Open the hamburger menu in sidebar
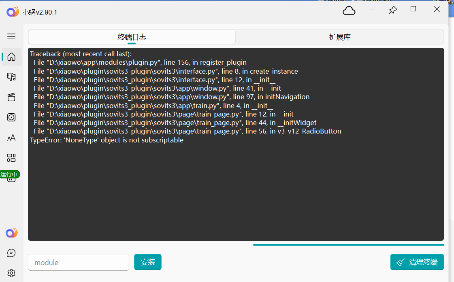Viewport: 454px width, 282px height. 11,36
